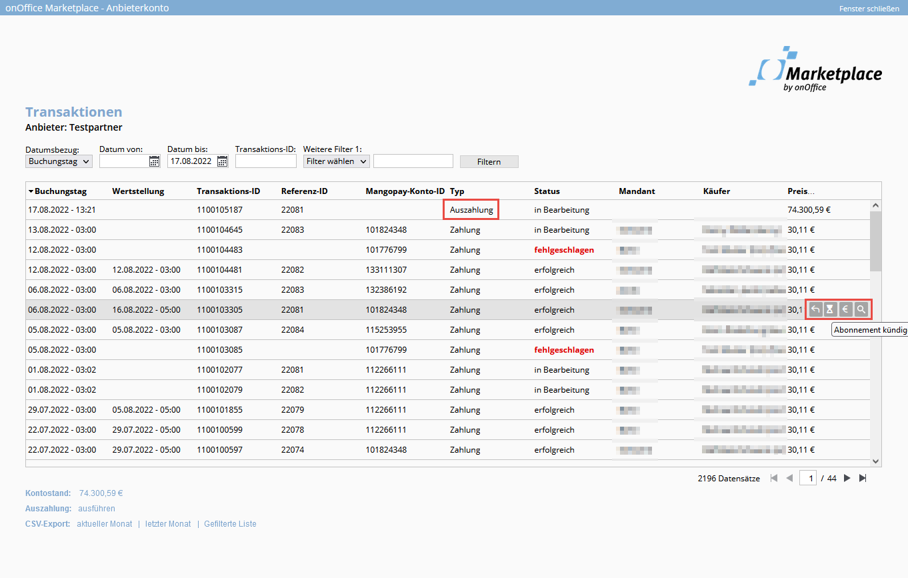Click the euro icon in row 1100103305
Screen dimensions: 908x578
click(845, 309)
